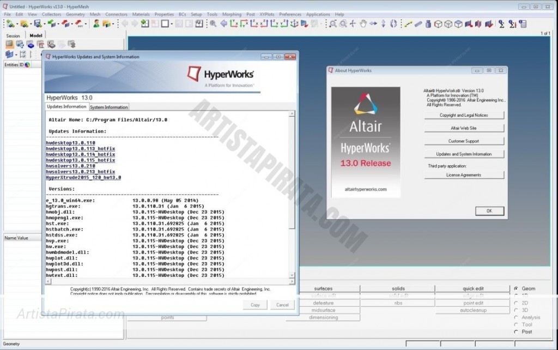Click OK in About HyperWorks
Screen dimensions: 558x350
coord(489,211)
